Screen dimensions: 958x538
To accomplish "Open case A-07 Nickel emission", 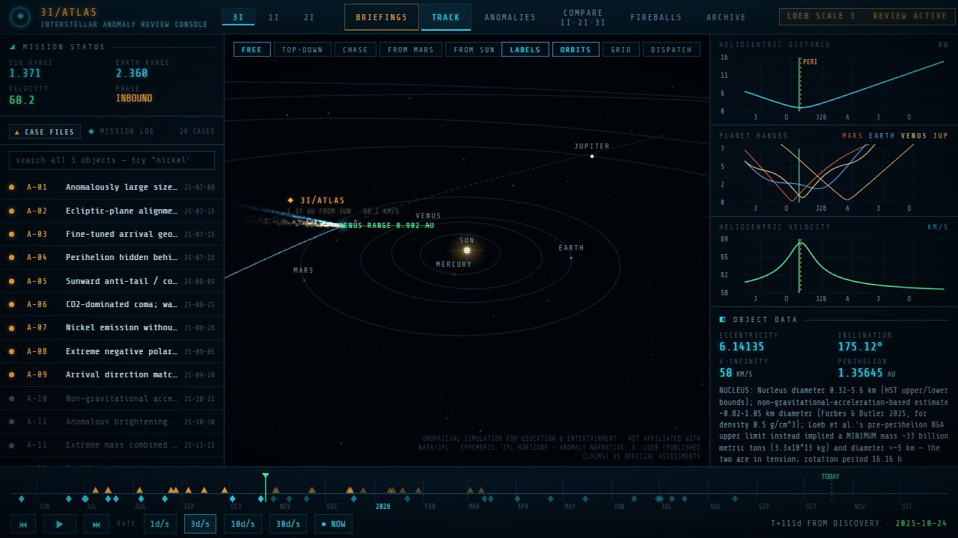I will click(x=112, y=327).
